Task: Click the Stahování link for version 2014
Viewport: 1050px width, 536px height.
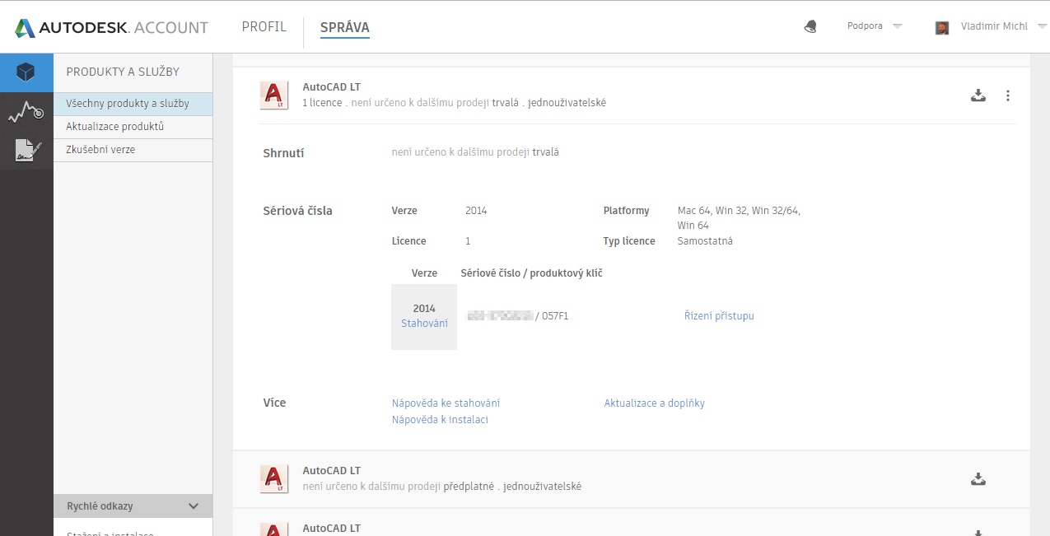Action: tap(424, 324)
